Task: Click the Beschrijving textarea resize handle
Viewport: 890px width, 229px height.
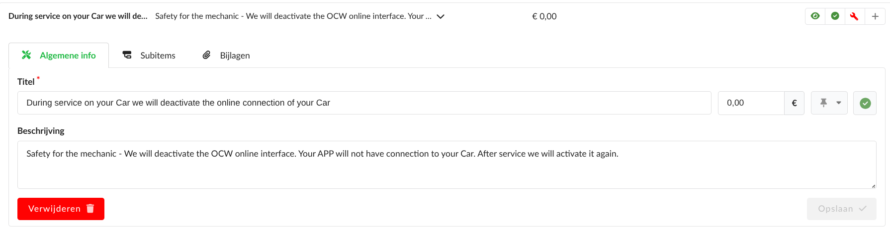Action: click(873, 186)
